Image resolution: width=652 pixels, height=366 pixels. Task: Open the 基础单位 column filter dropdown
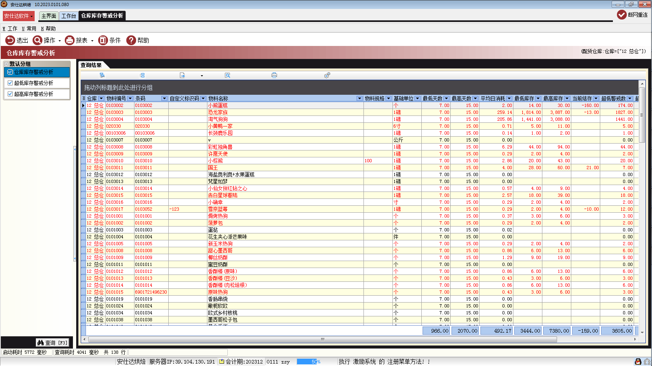coord(417,98)
